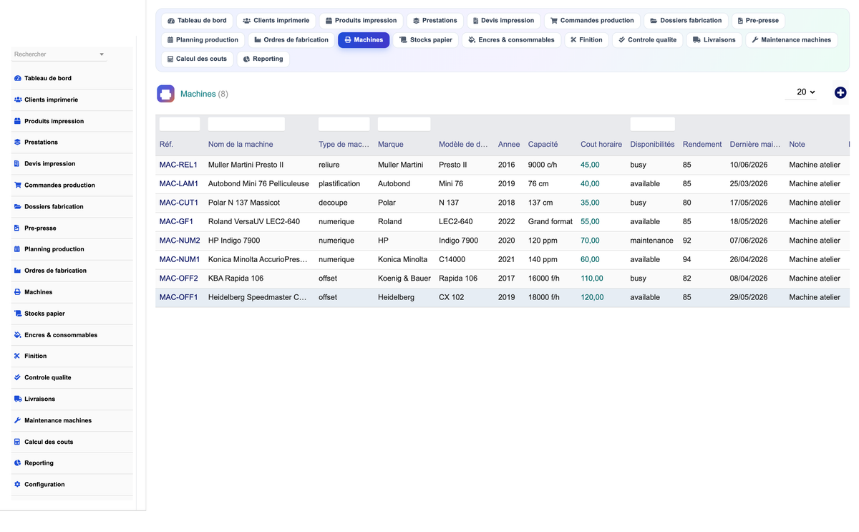Sort by Annee column header
The width and height of the screenshot is (859, 532).
coord(509,145)
